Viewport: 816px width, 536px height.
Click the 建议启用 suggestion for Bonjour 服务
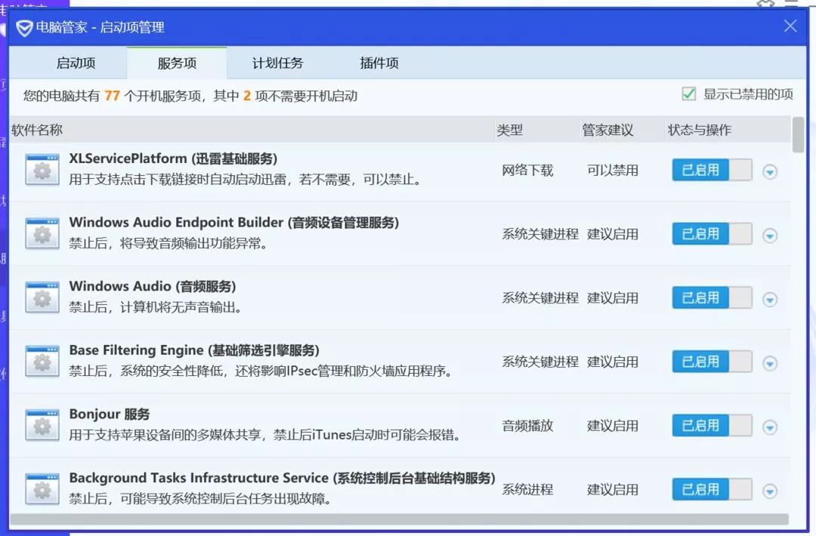point(613,426)
